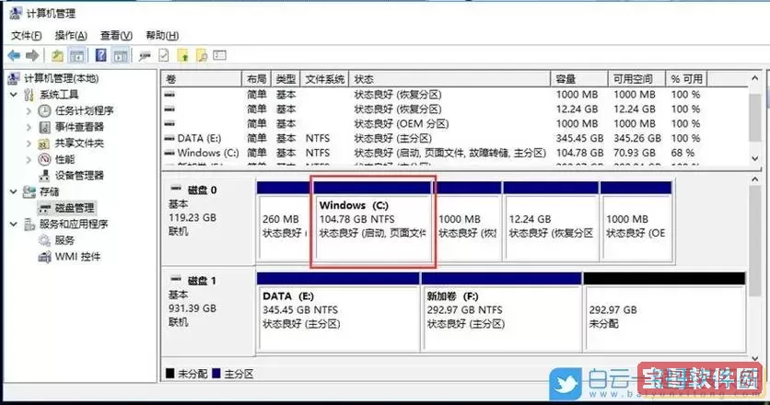Click the 事件查看器 tree icon
Viewport: 770px width, 405px height.
click(44, 127)
